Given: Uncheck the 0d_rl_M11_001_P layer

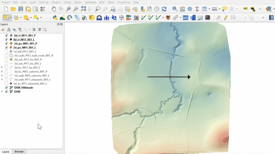Looking at the screenshot, I should click(x=7, y=35).
